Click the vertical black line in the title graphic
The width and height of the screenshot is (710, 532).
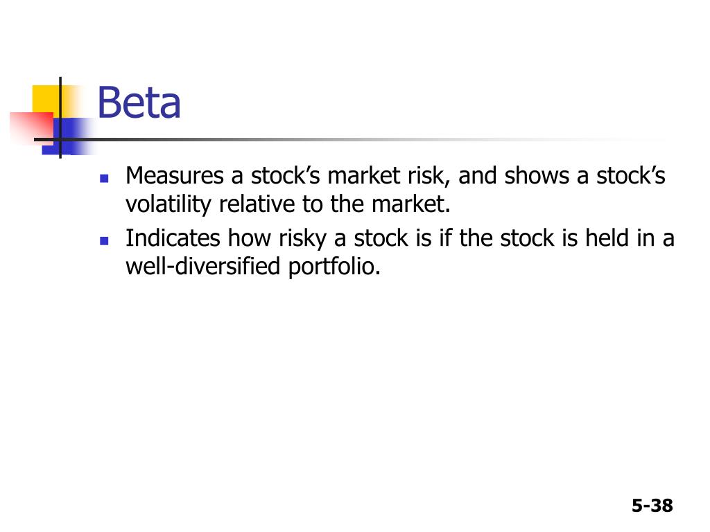point(60,118)
